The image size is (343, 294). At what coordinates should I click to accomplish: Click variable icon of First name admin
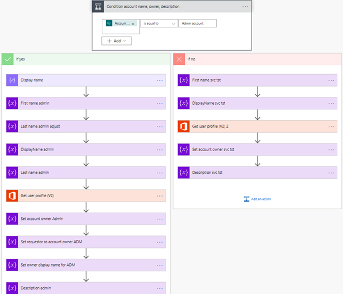(12, 103)
